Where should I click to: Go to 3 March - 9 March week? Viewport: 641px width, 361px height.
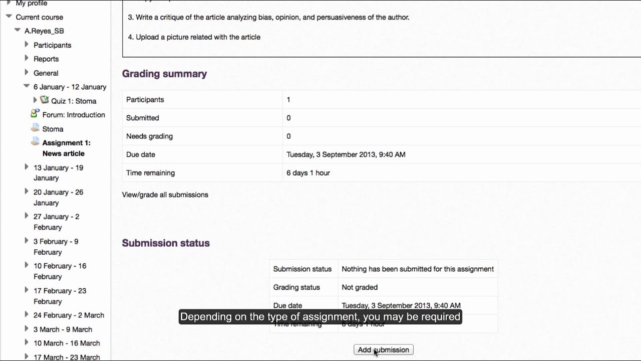point(63,329)
